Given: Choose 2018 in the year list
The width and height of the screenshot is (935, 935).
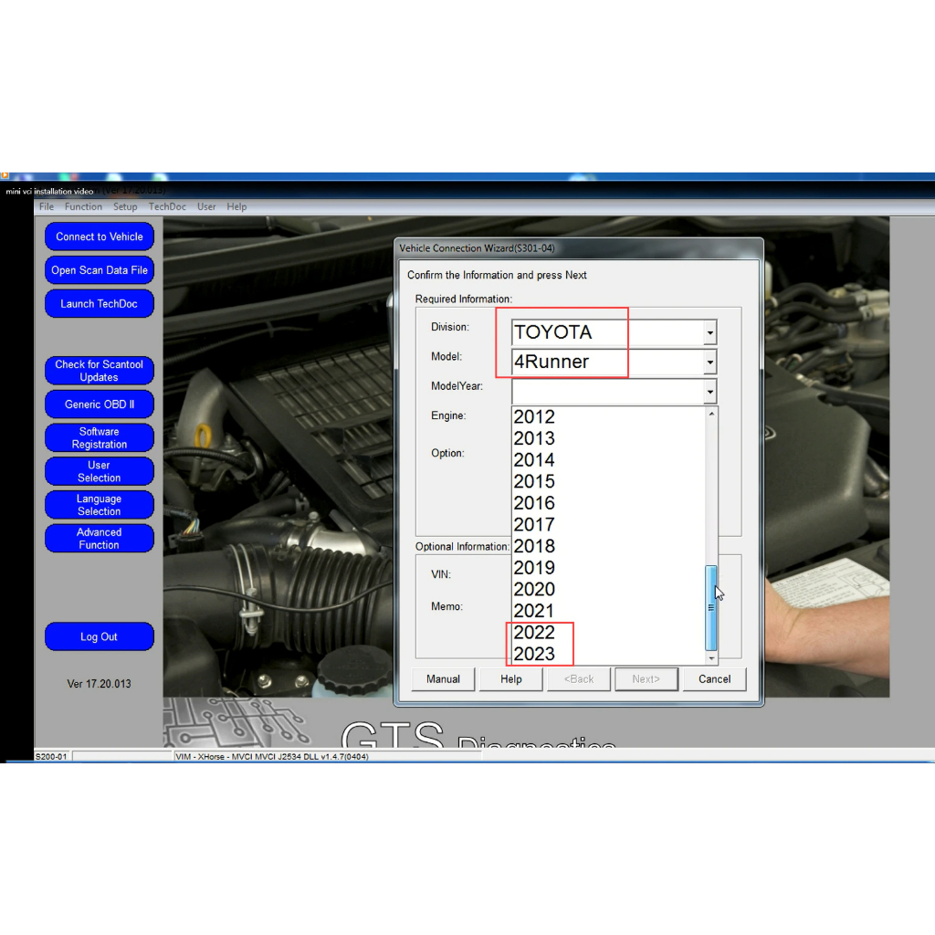Looking at the screenshot, I should (x=534, y=546).
